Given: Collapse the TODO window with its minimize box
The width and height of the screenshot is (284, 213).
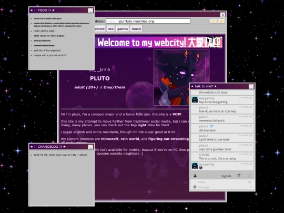Looking at the screenshot, I should 90,11.
